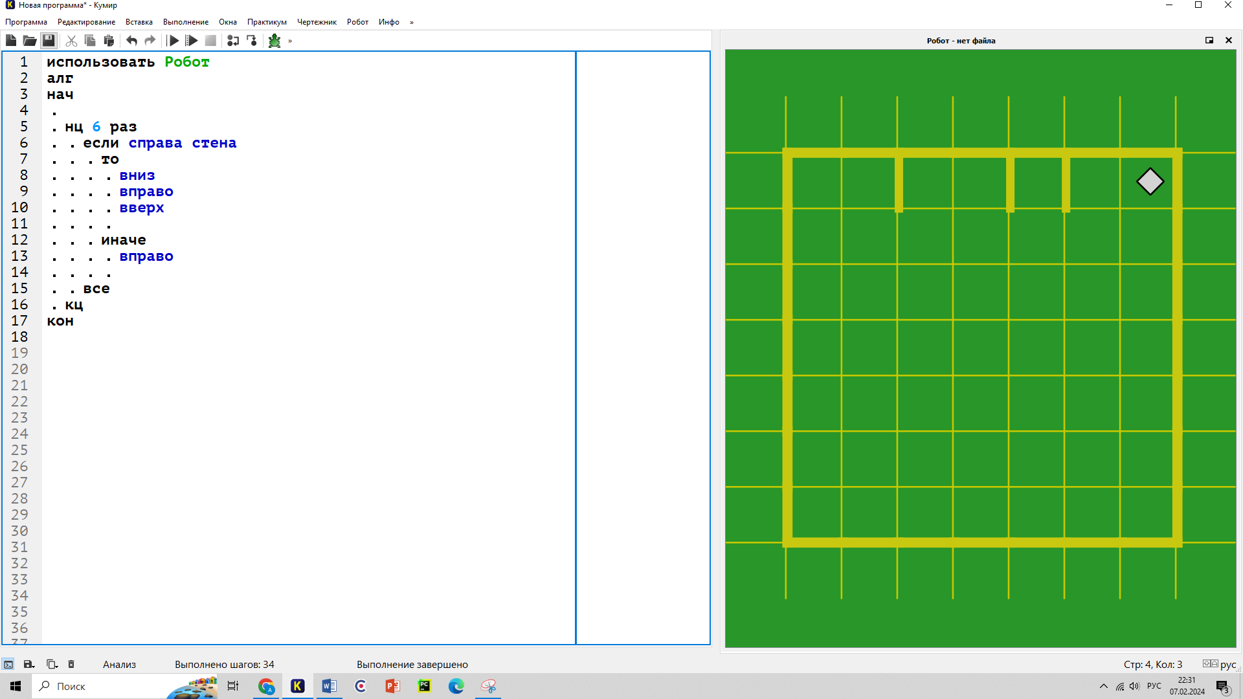The image size is (1243, 699).
Task: Switch to Кумир in the taskbar
Action: (x=298, y=686)
